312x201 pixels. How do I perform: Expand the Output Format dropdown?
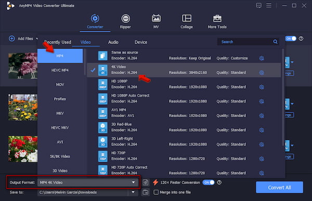coord(133,182)
